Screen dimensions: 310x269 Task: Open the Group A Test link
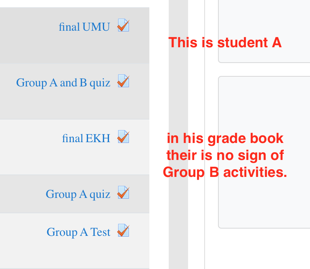coord(78,232)
